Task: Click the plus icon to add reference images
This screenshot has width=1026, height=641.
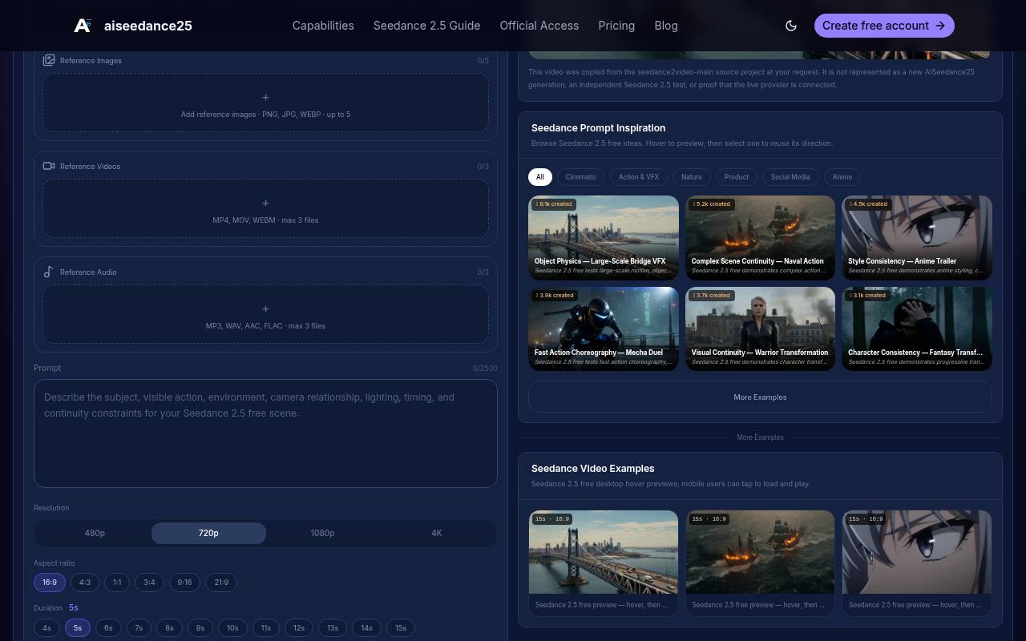Action: tap(265, 97)
